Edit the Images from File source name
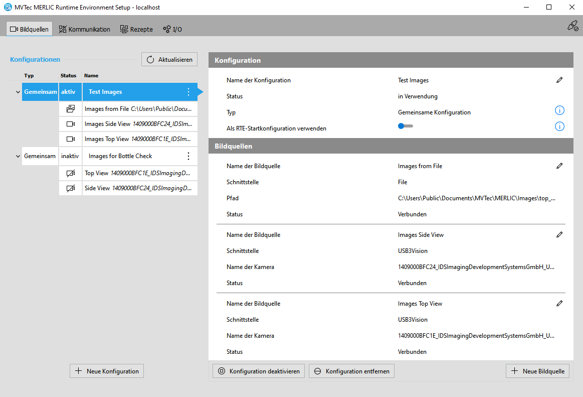 point(559,166)
